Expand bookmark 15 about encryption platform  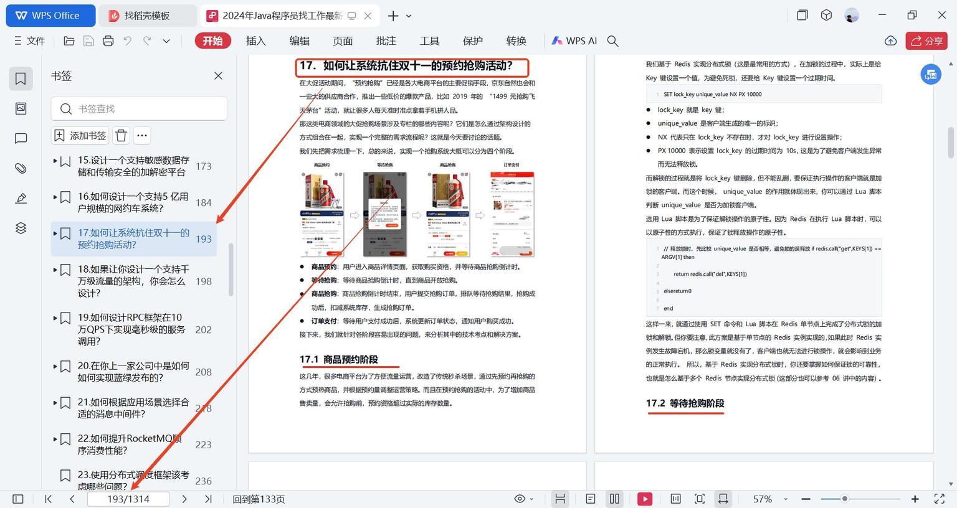click(55, 161)
